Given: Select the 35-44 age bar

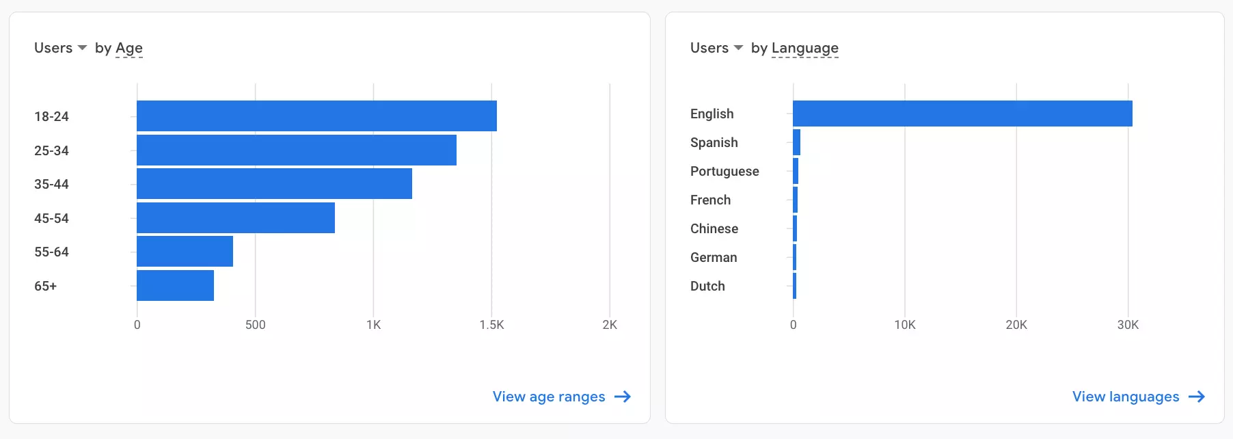Looking at the screenshot, I should pos(274,183).
